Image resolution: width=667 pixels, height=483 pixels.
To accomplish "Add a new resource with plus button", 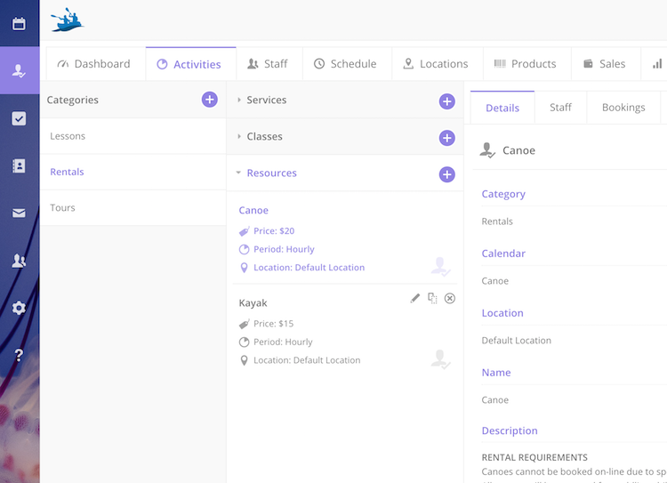I will [x=446, y=174].
